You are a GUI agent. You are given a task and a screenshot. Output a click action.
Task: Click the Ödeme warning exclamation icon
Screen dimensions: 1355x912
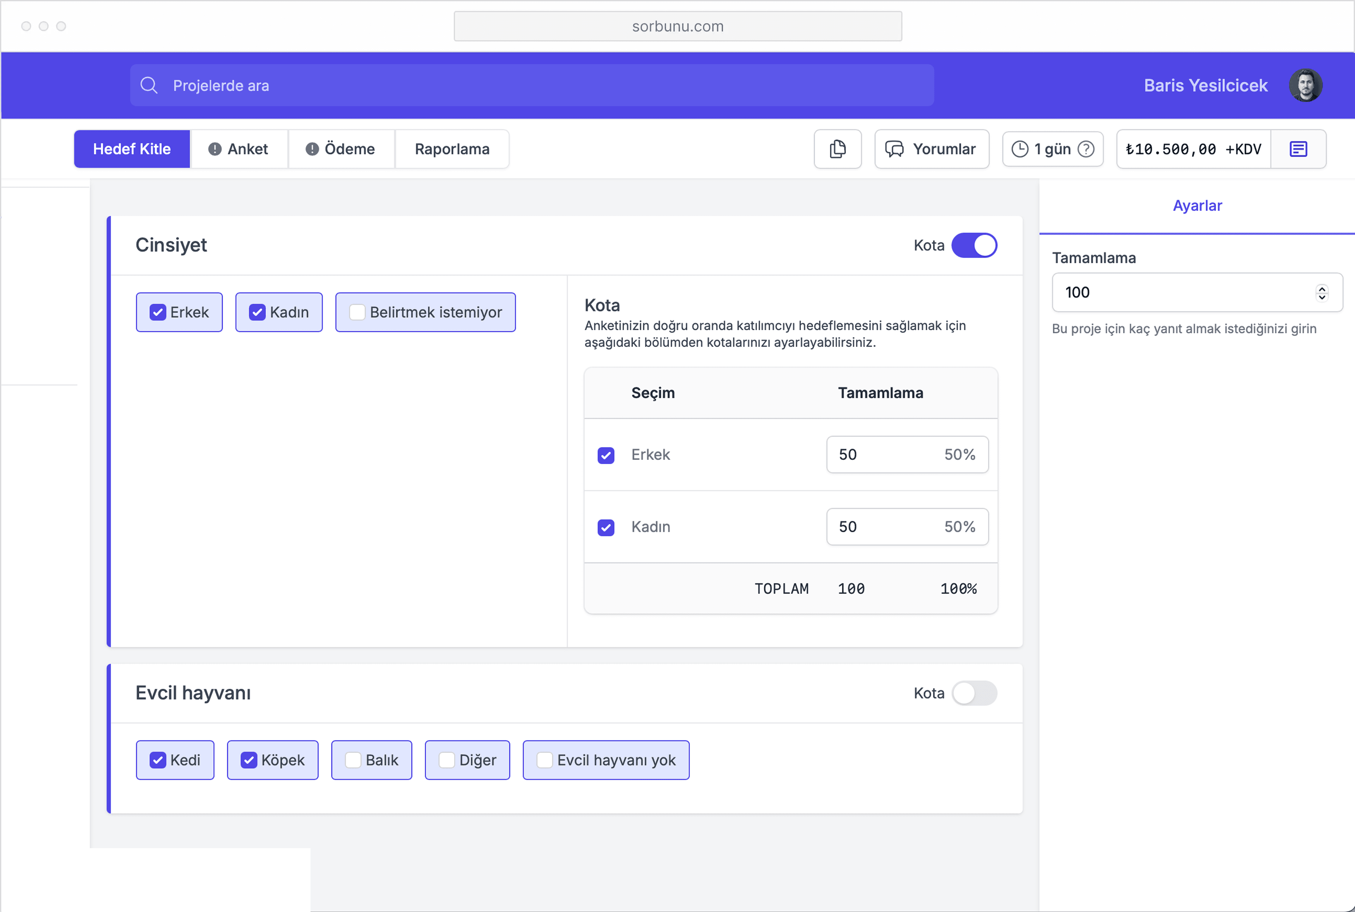312,149
